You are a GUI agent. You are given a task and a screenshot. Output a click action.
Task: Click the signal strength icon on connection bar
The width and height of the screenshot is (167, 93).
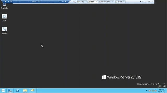11,1
